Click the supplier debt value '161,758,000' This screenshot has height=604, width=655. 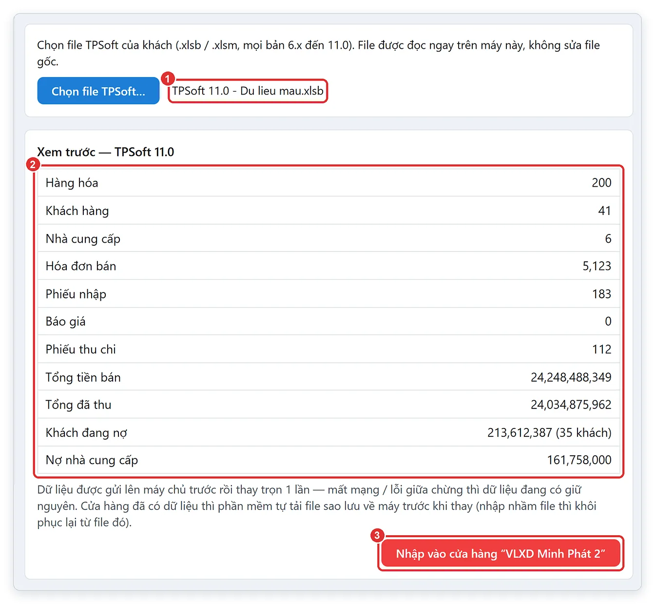click(x=579, y=460)
